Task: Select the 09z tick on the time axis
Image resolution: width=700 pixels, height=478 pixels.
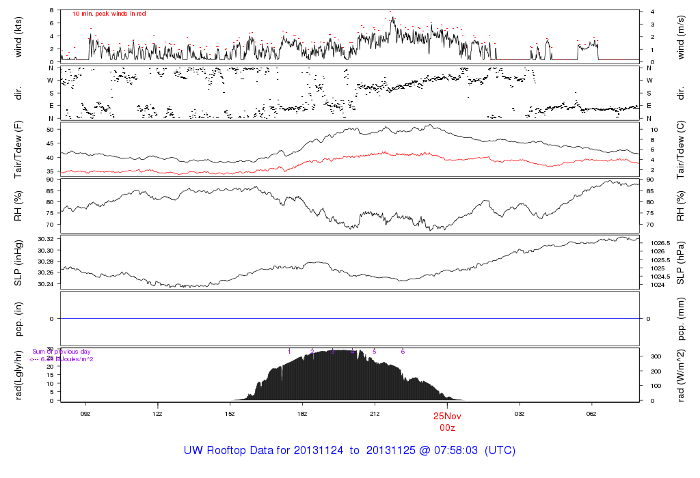Action: (x=85, y=413)
